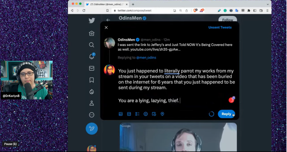This screenshot has height=152, width=287.
Task: Toggle the browser sidebar panel
Action: pyautogui.click(x=255, y=11)
